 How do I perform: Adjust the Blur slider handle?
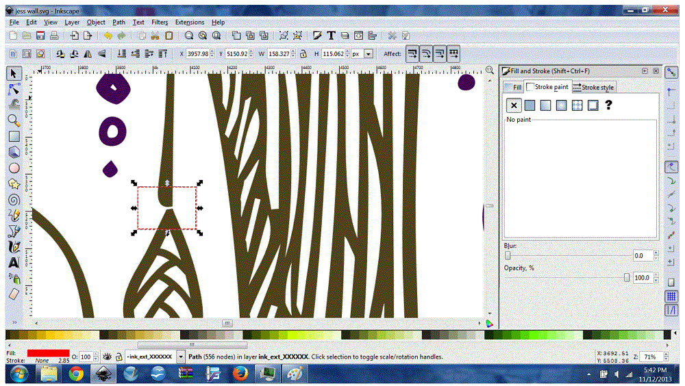coord(508,256)
